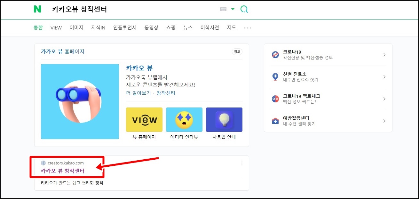The width and height of the screenshot is (419, 199).
Task: Open the 코로나19 확진현황 entry
Action: pos(328,55)
